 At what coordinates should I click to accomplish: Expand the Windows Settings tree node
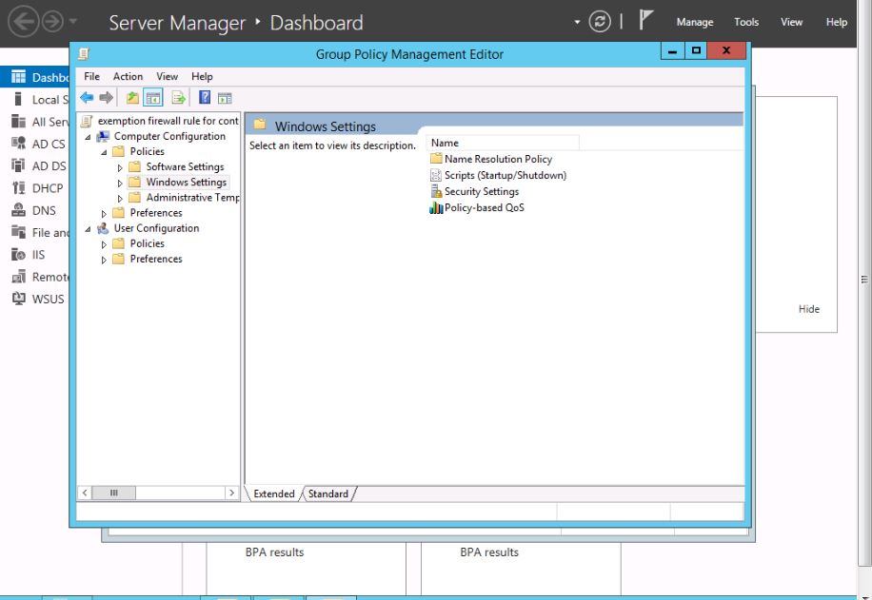(120, 183)
